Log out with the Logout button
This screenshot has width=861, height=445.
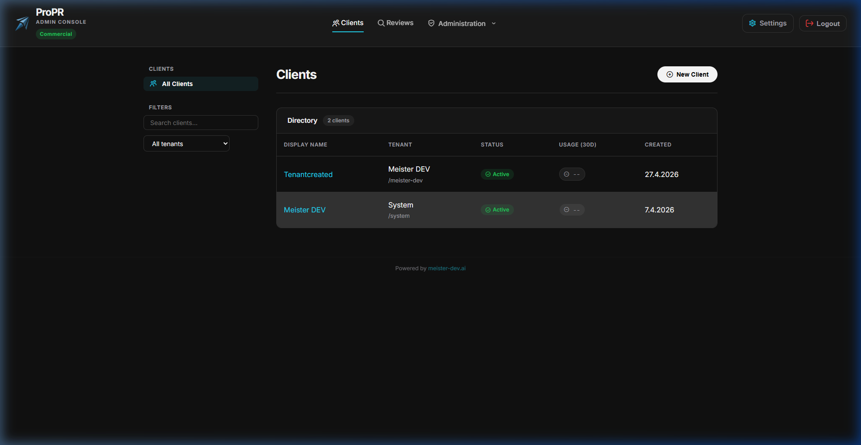823,23
